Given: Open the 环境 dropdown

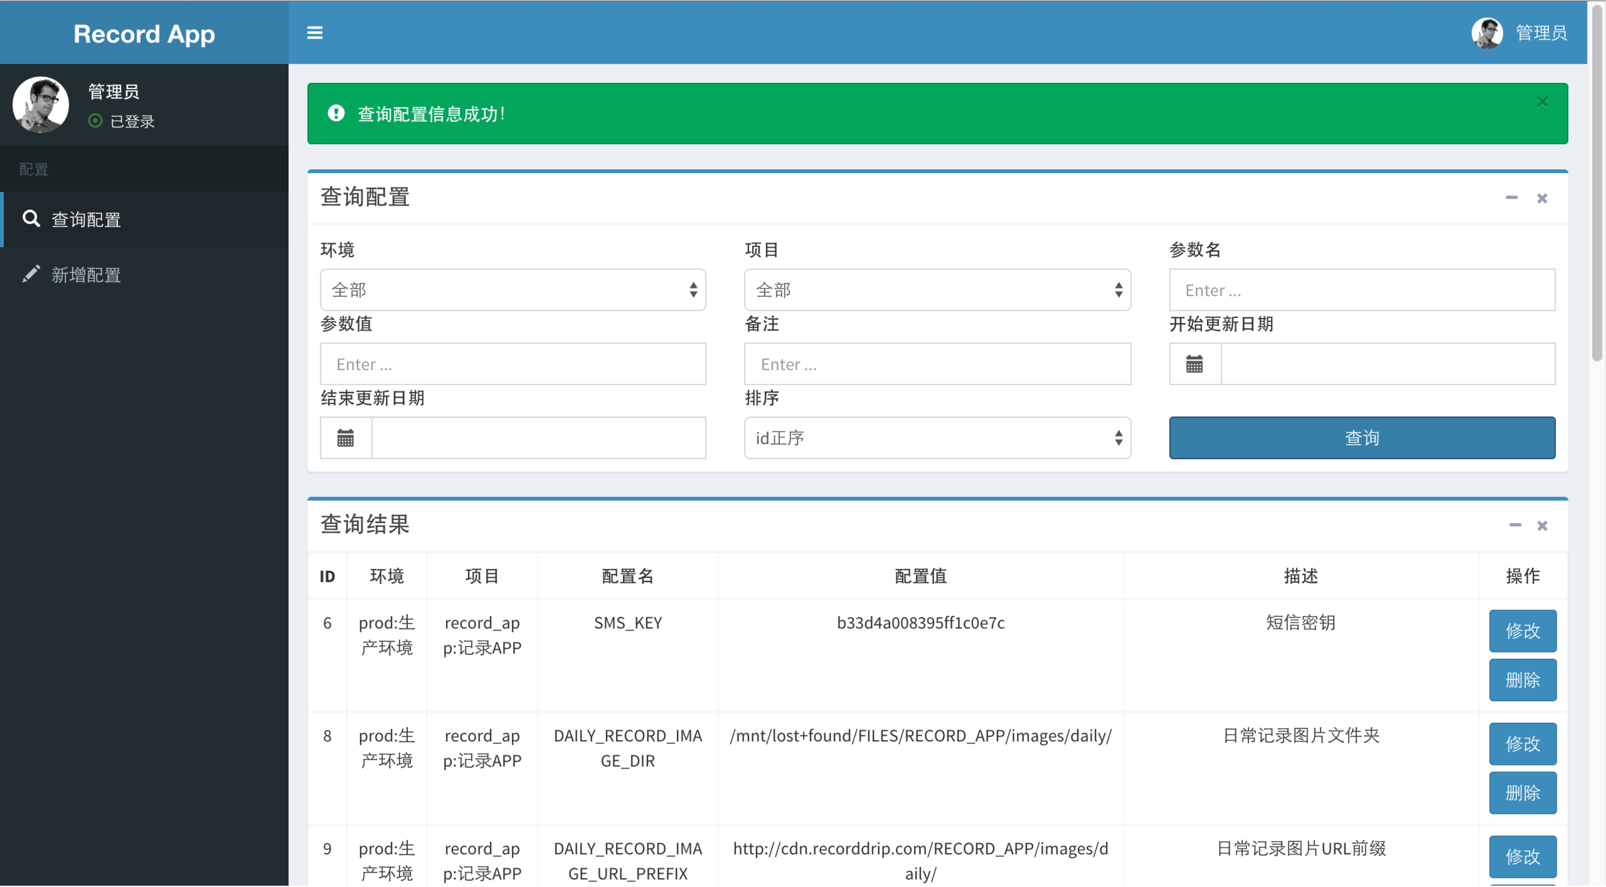Looking at the screenshot, I should [x=513, y=290].
